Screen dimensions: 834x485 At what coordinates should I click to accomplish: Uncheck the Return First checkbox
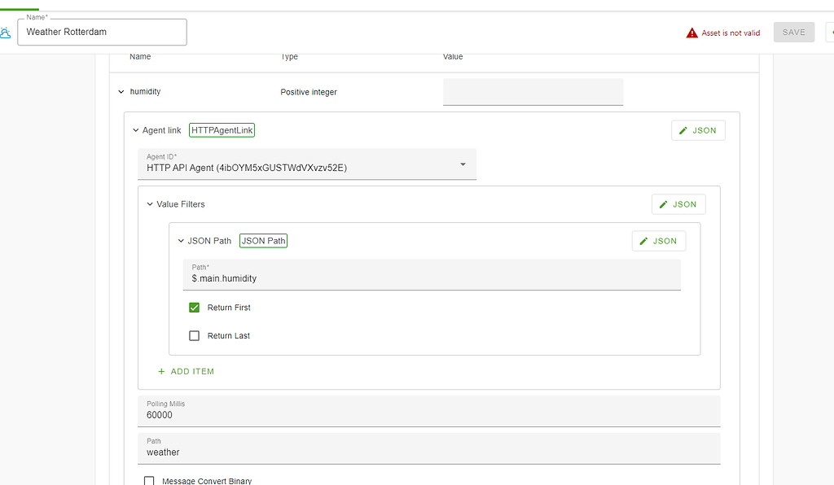point(194,308)
